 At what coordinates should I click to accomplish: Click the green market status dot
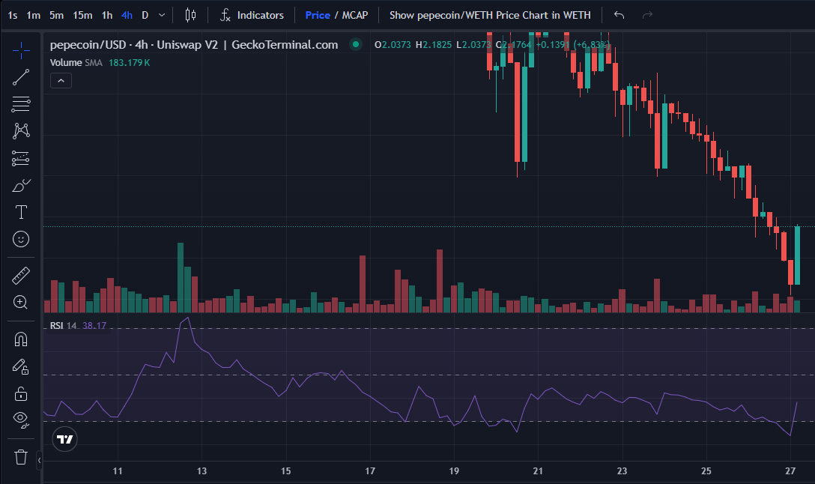coord(356,44)
